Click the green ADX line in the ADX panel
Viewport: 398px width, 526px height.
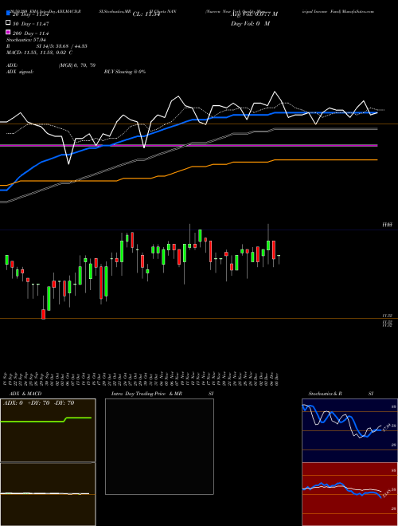45,419
